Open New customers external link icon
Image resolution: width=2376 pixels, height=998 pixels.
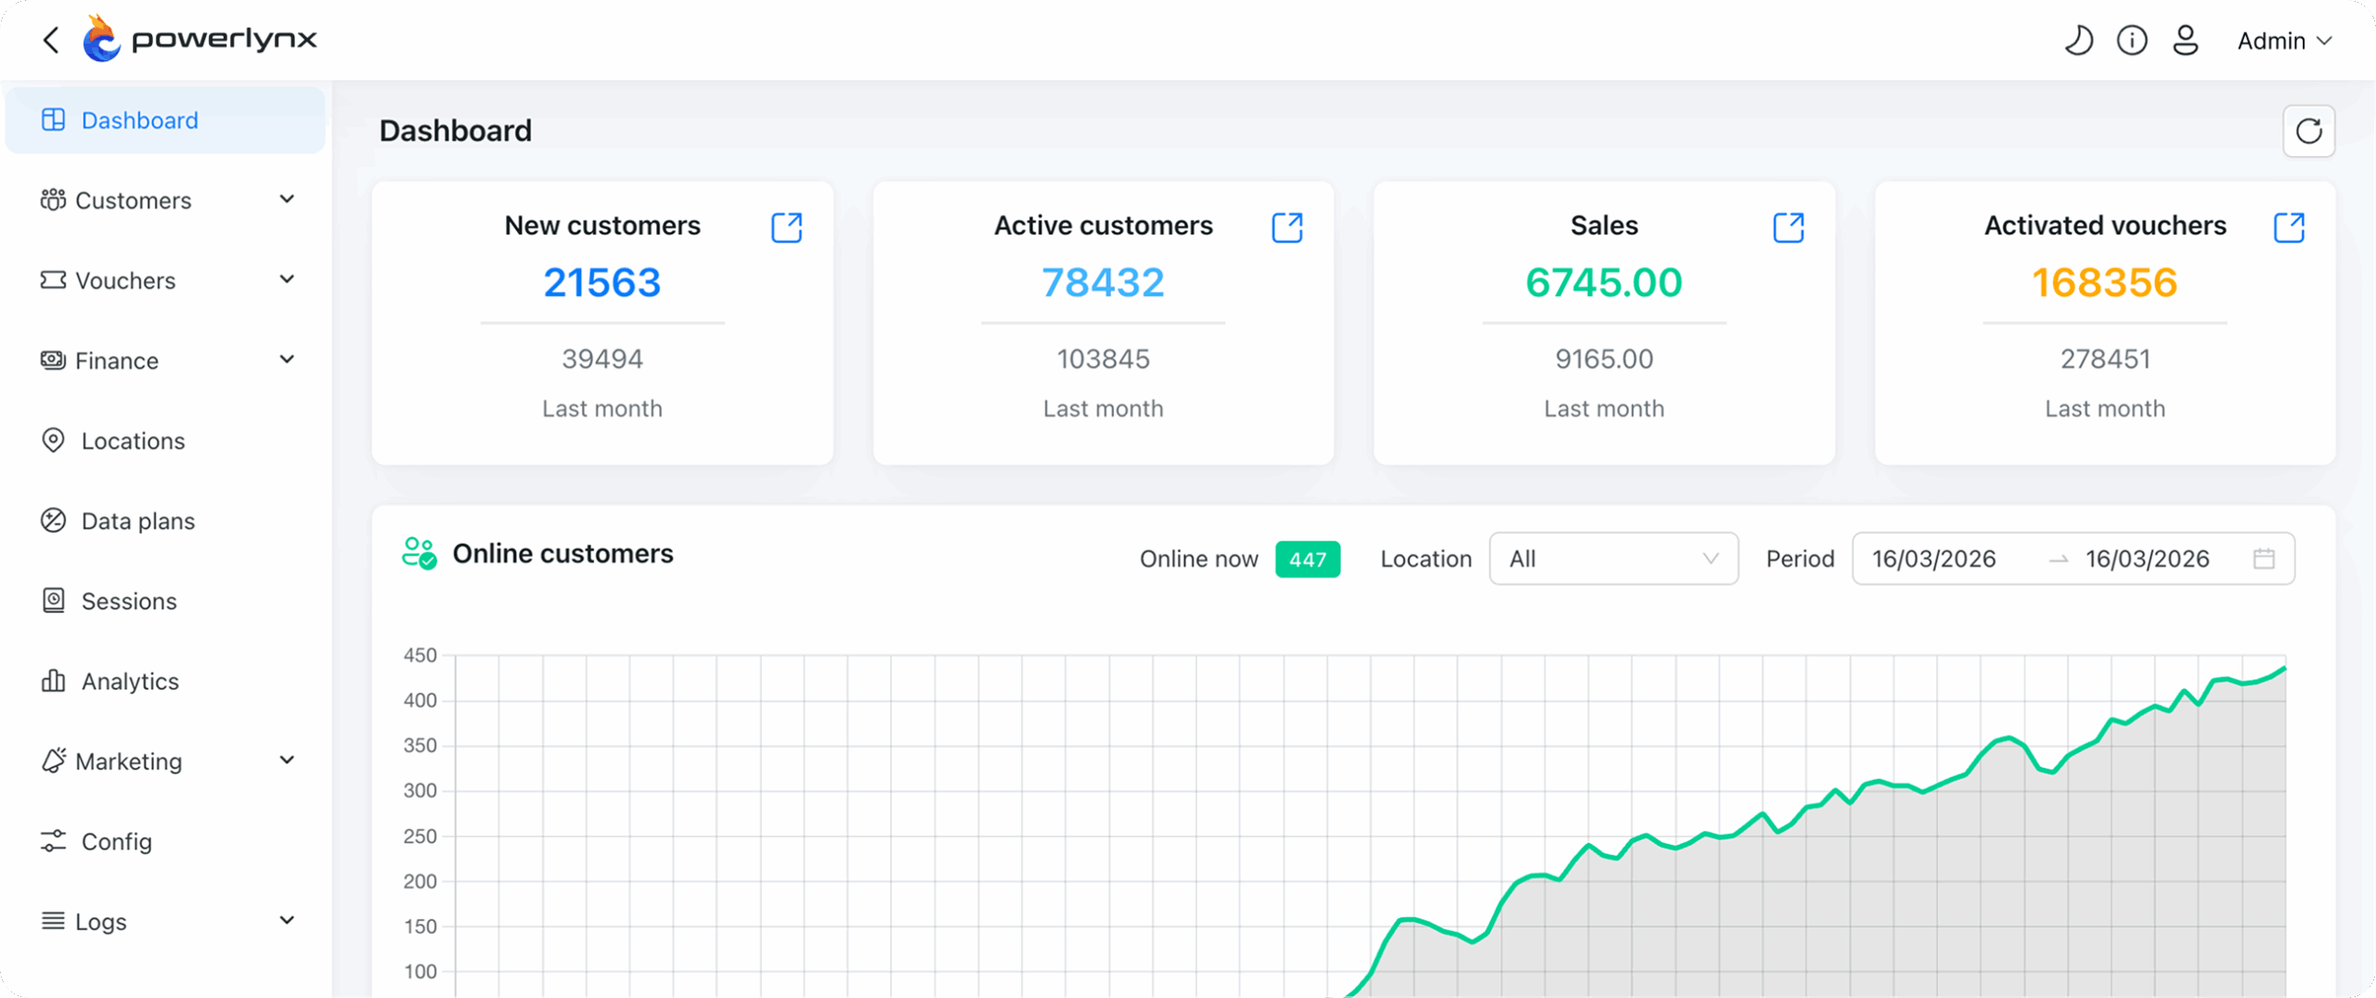[786, 227]
